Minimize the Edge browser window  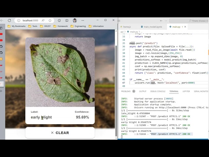(98, 20)
